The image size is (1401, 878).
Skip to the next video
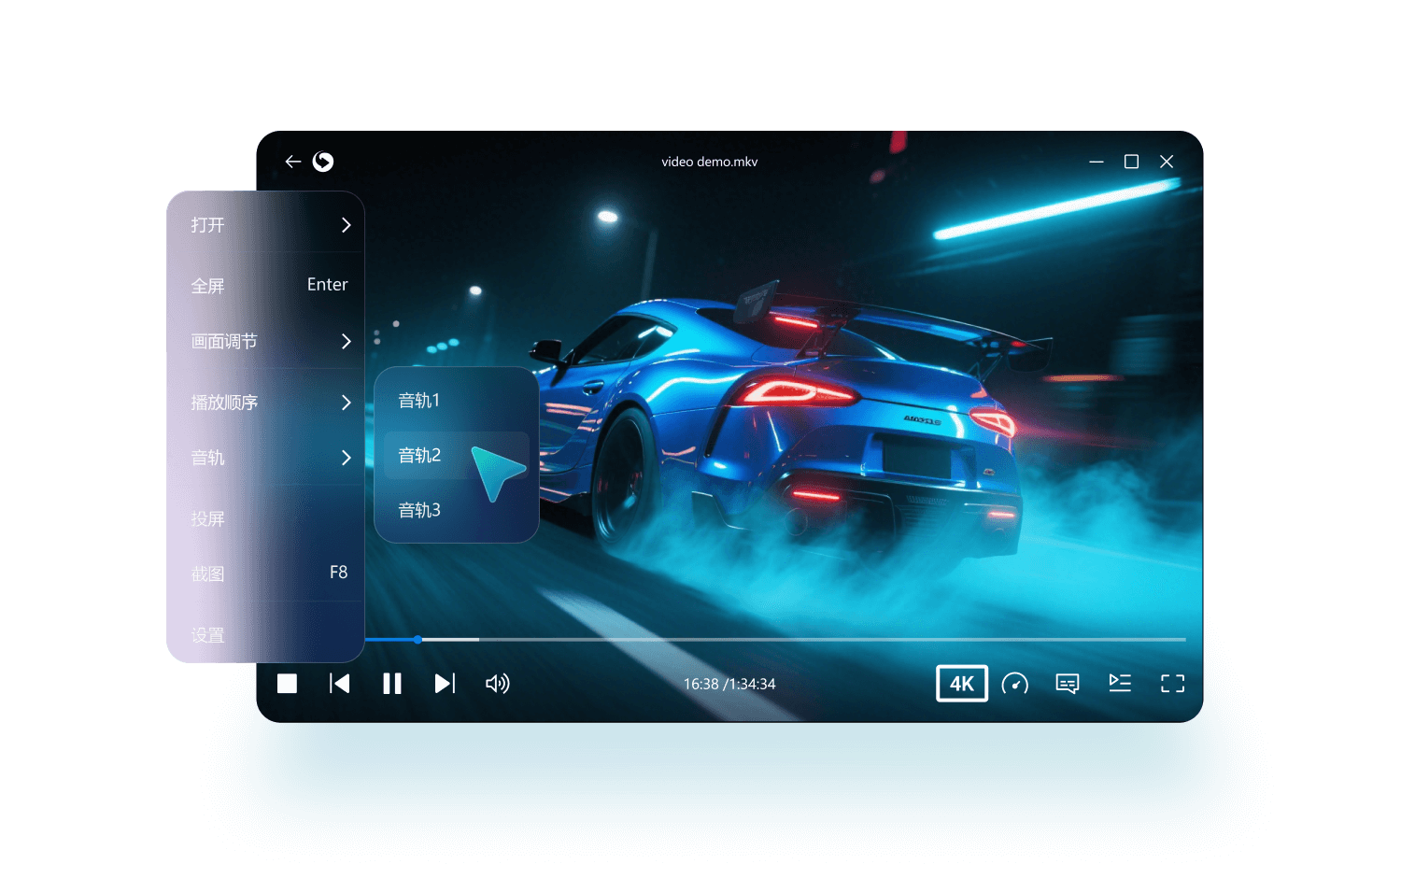click(x=445, y=684)
